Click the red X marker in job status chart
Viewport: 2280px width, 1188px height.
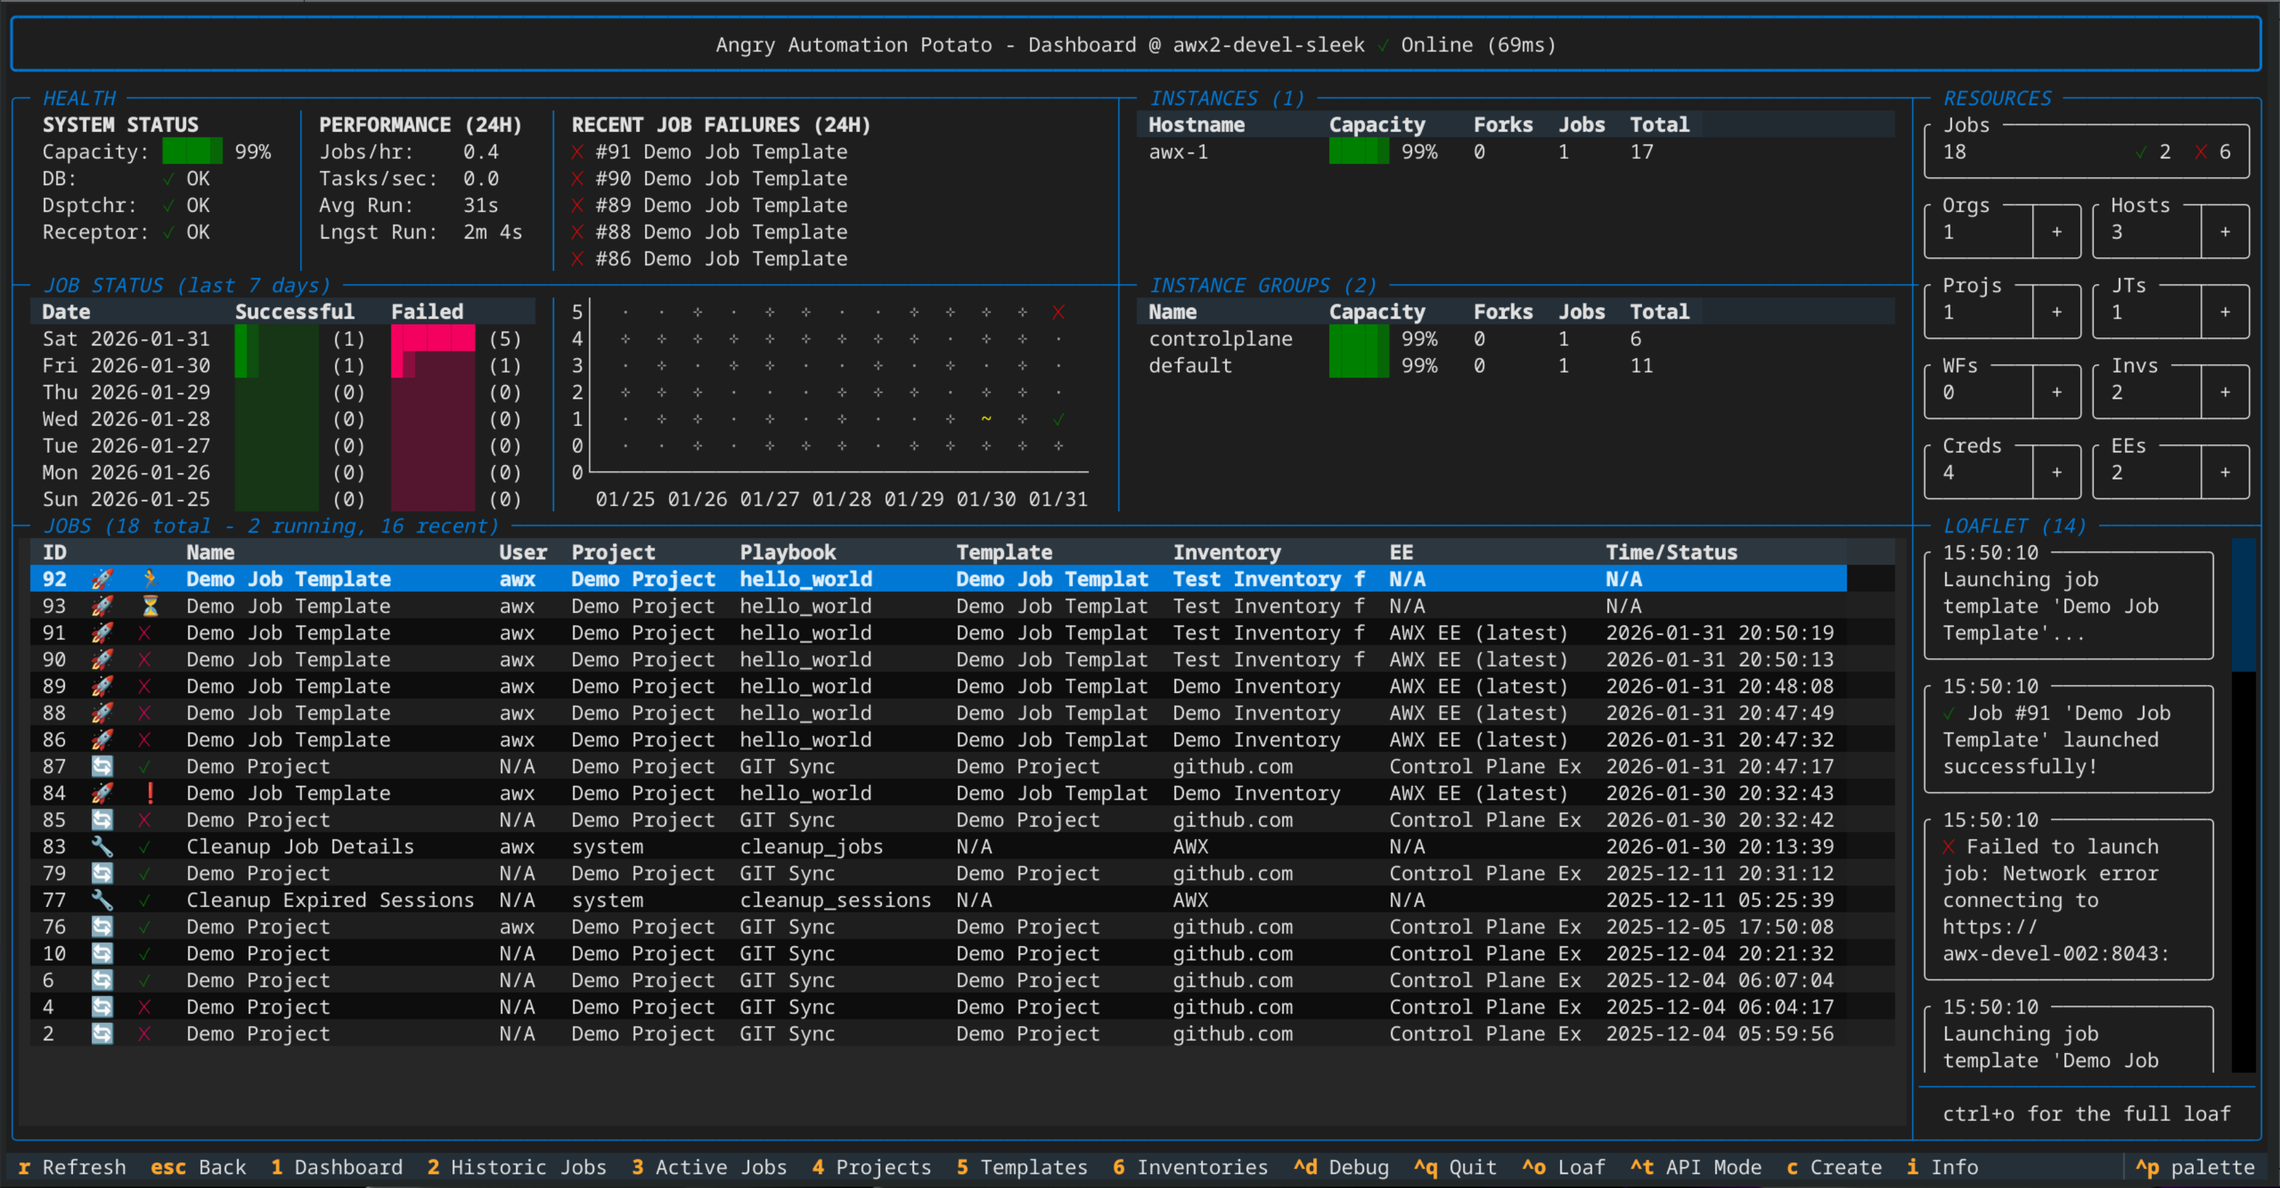tap(1058, 311)
